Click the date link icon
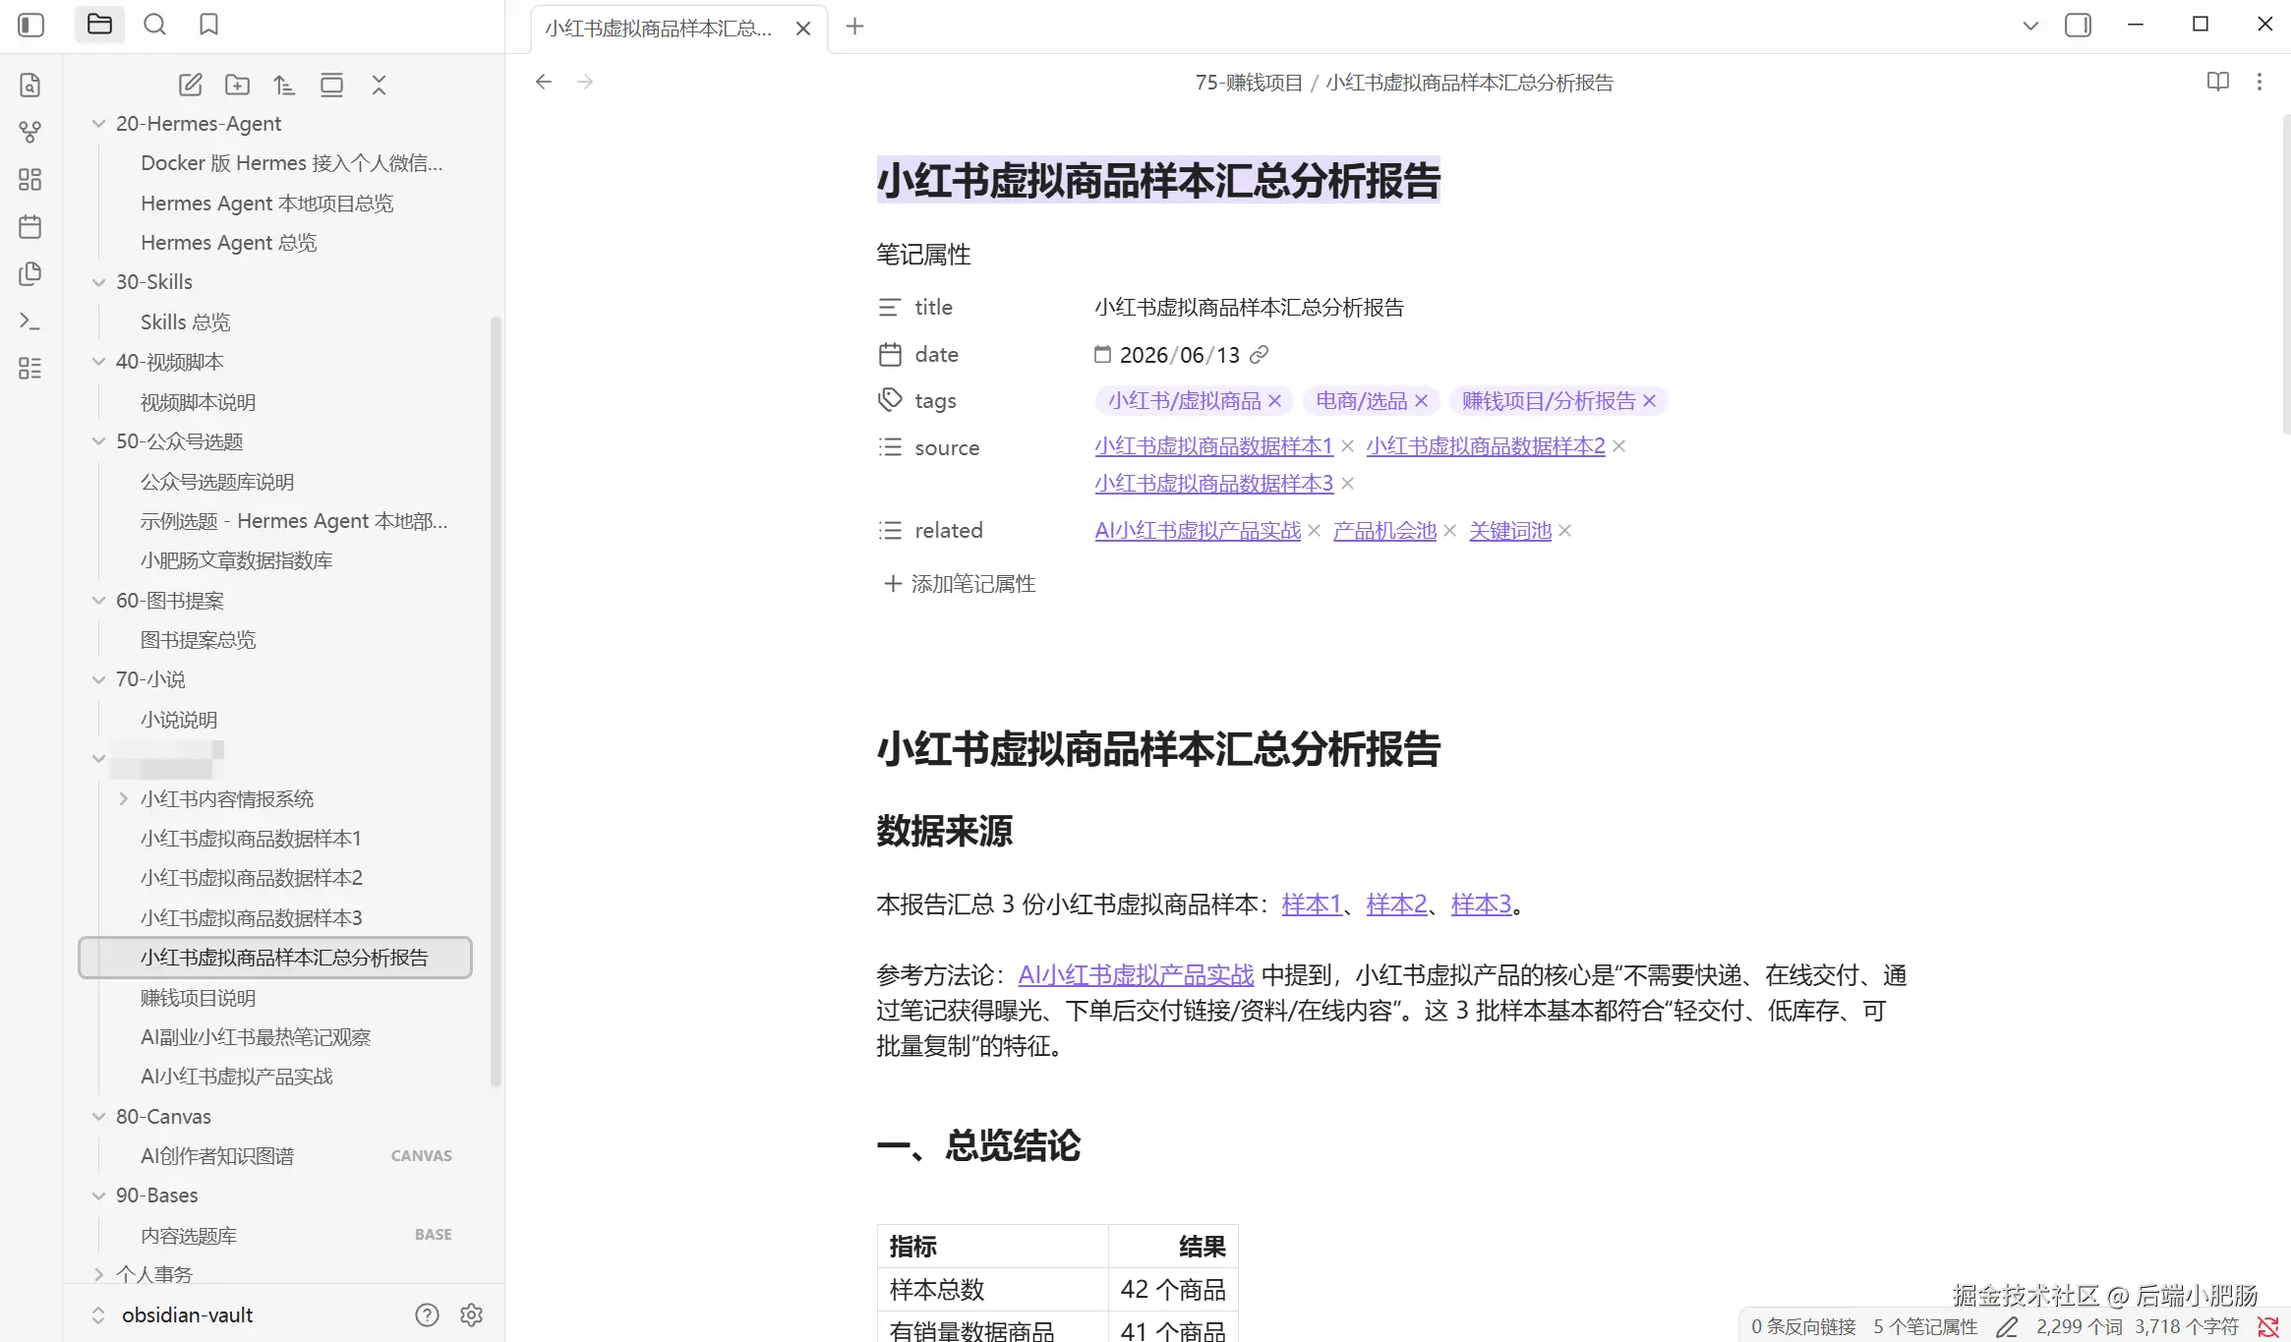 click(x=1259, y=354)
